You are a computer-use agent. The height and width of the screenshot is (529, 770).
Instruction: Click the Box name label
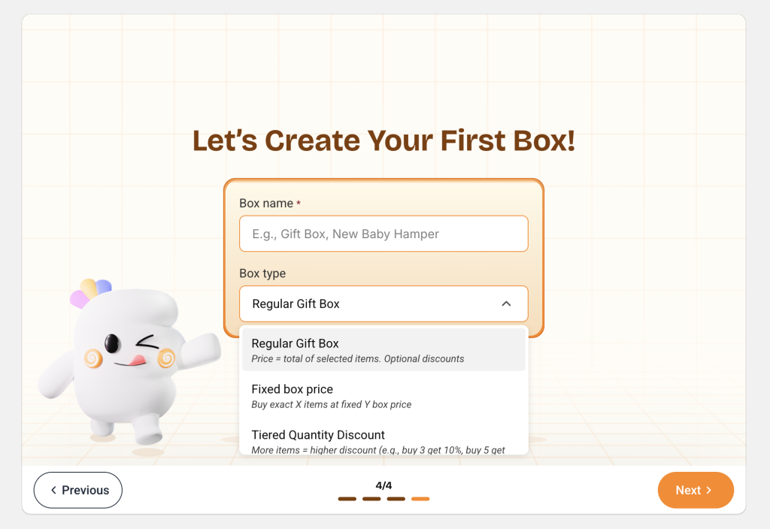pyautogui.click(x=266, y=203)
